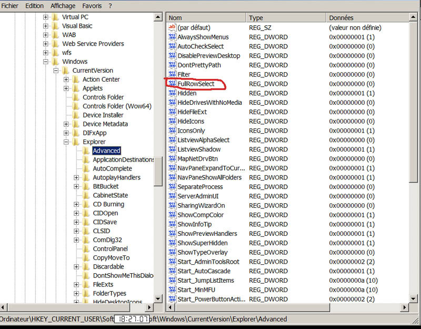
Task: Click the folder icon of Applets key
Action: click(x=76, y=88)
